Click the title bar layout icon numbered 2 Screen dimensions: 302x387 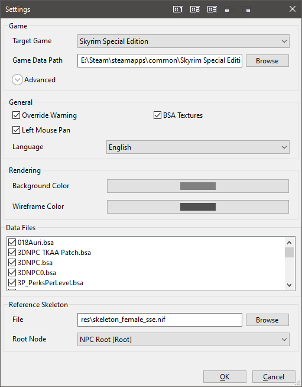point(195,9)
